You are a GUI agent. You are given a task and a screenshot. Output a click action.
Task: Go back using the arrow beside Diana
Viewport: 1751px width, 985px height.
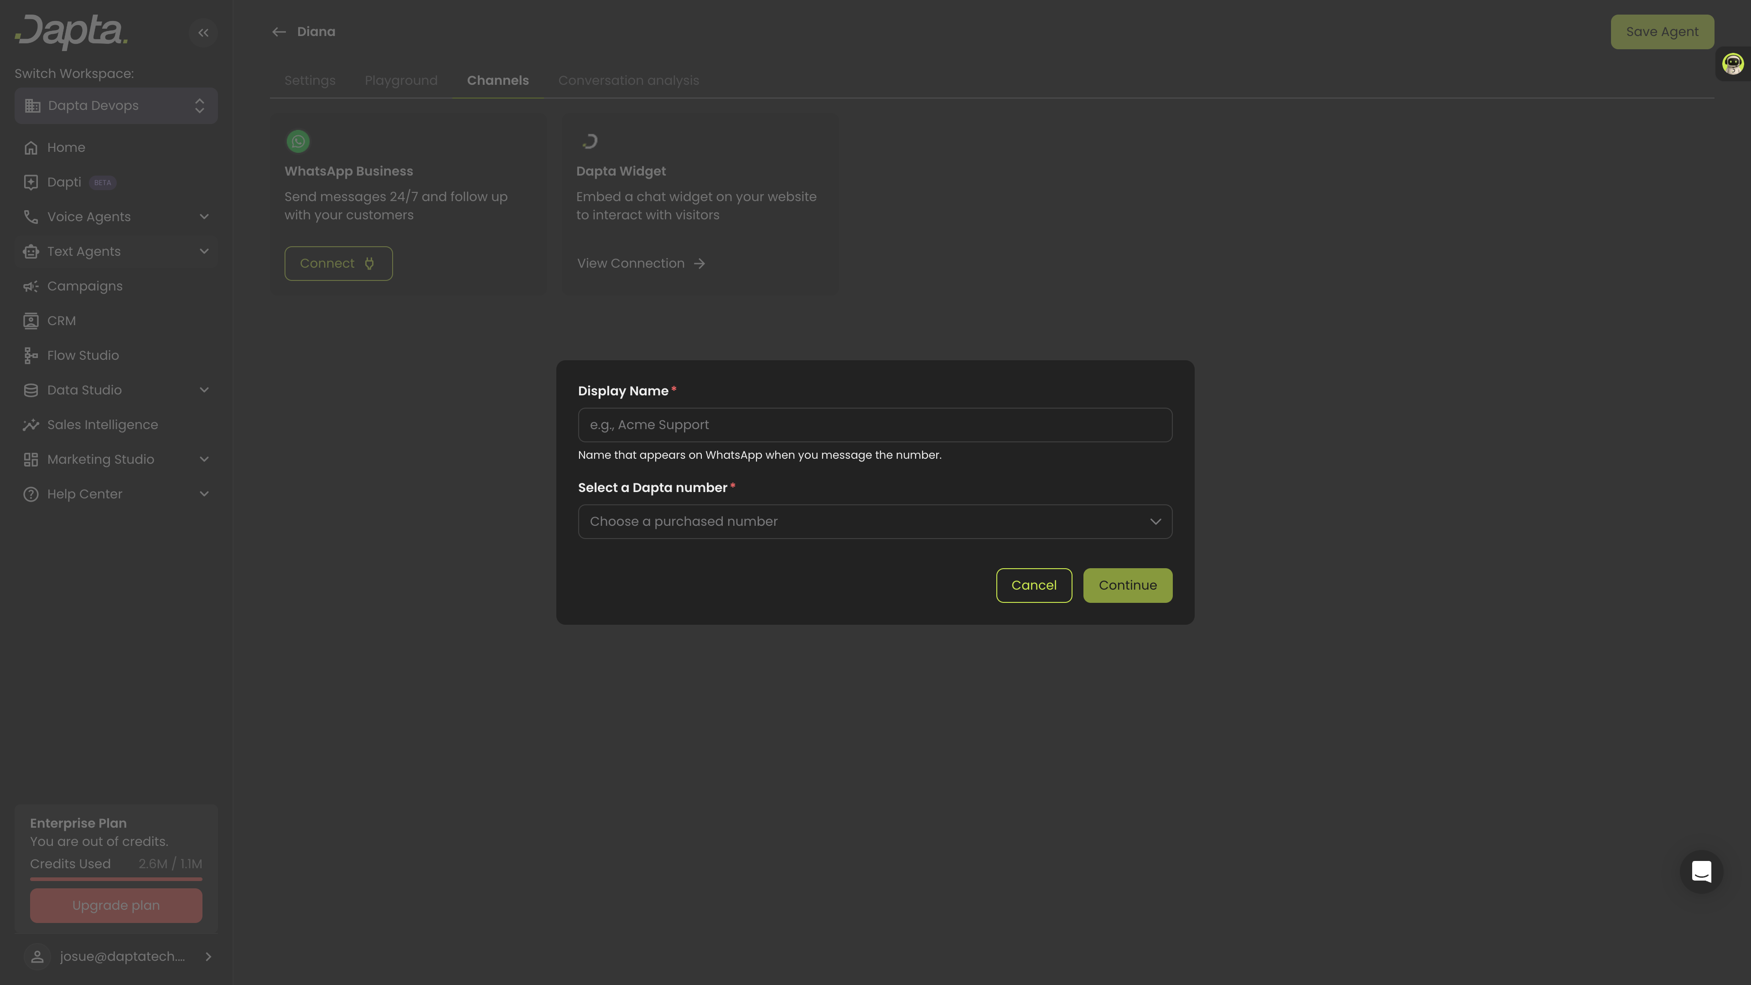point(279,32)
